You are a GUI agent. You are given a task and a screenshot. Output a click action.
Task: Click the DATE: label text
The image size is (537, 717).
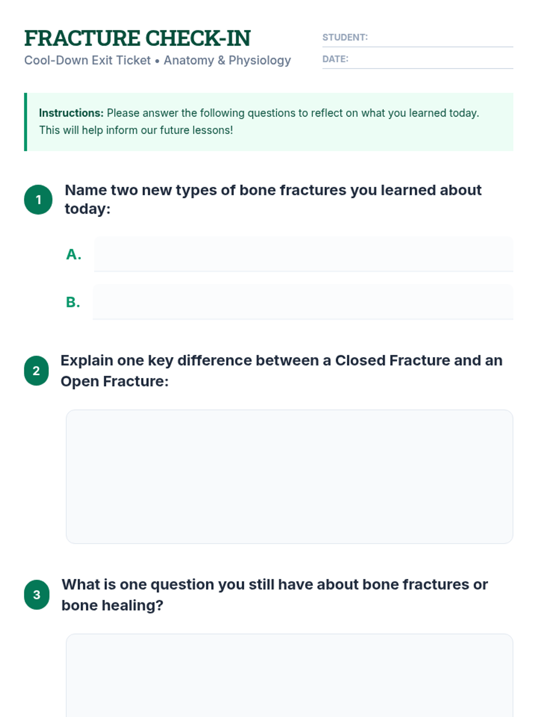(x=335, y=59)
